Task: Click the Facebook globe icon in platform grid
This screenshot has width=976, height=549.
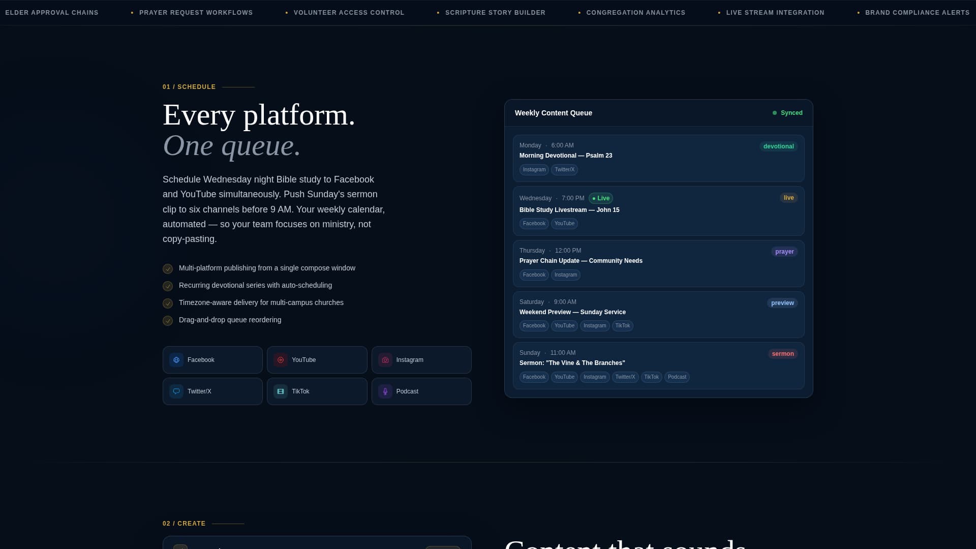Action: (176, 360)
